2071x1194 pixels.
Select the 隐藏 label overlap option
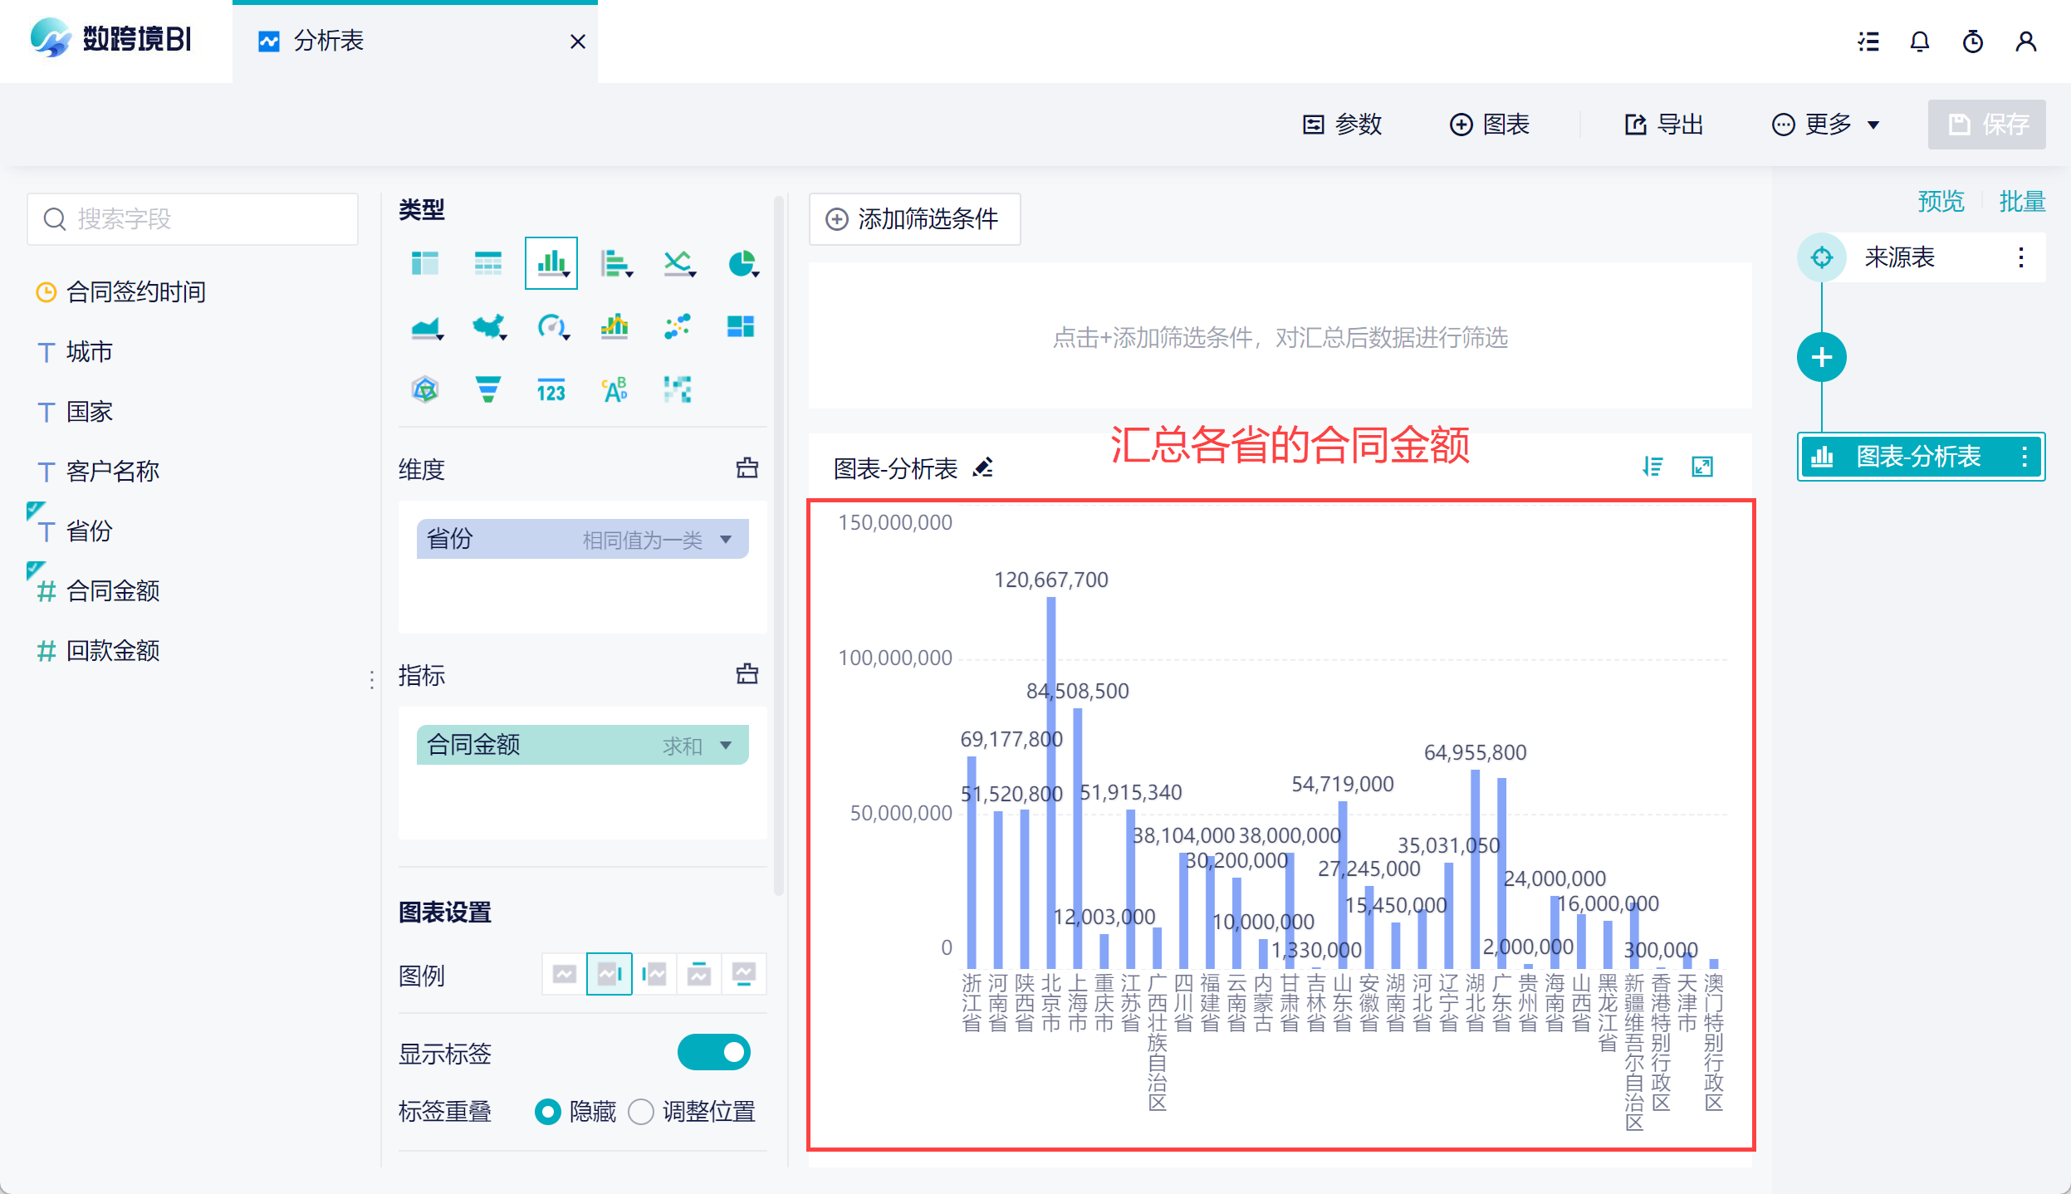(548, 1111)
